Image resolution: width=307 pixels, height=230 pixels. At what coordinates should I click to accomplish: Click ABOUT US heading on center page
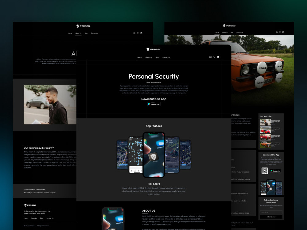pyautogui.click(x=149, y=211)
